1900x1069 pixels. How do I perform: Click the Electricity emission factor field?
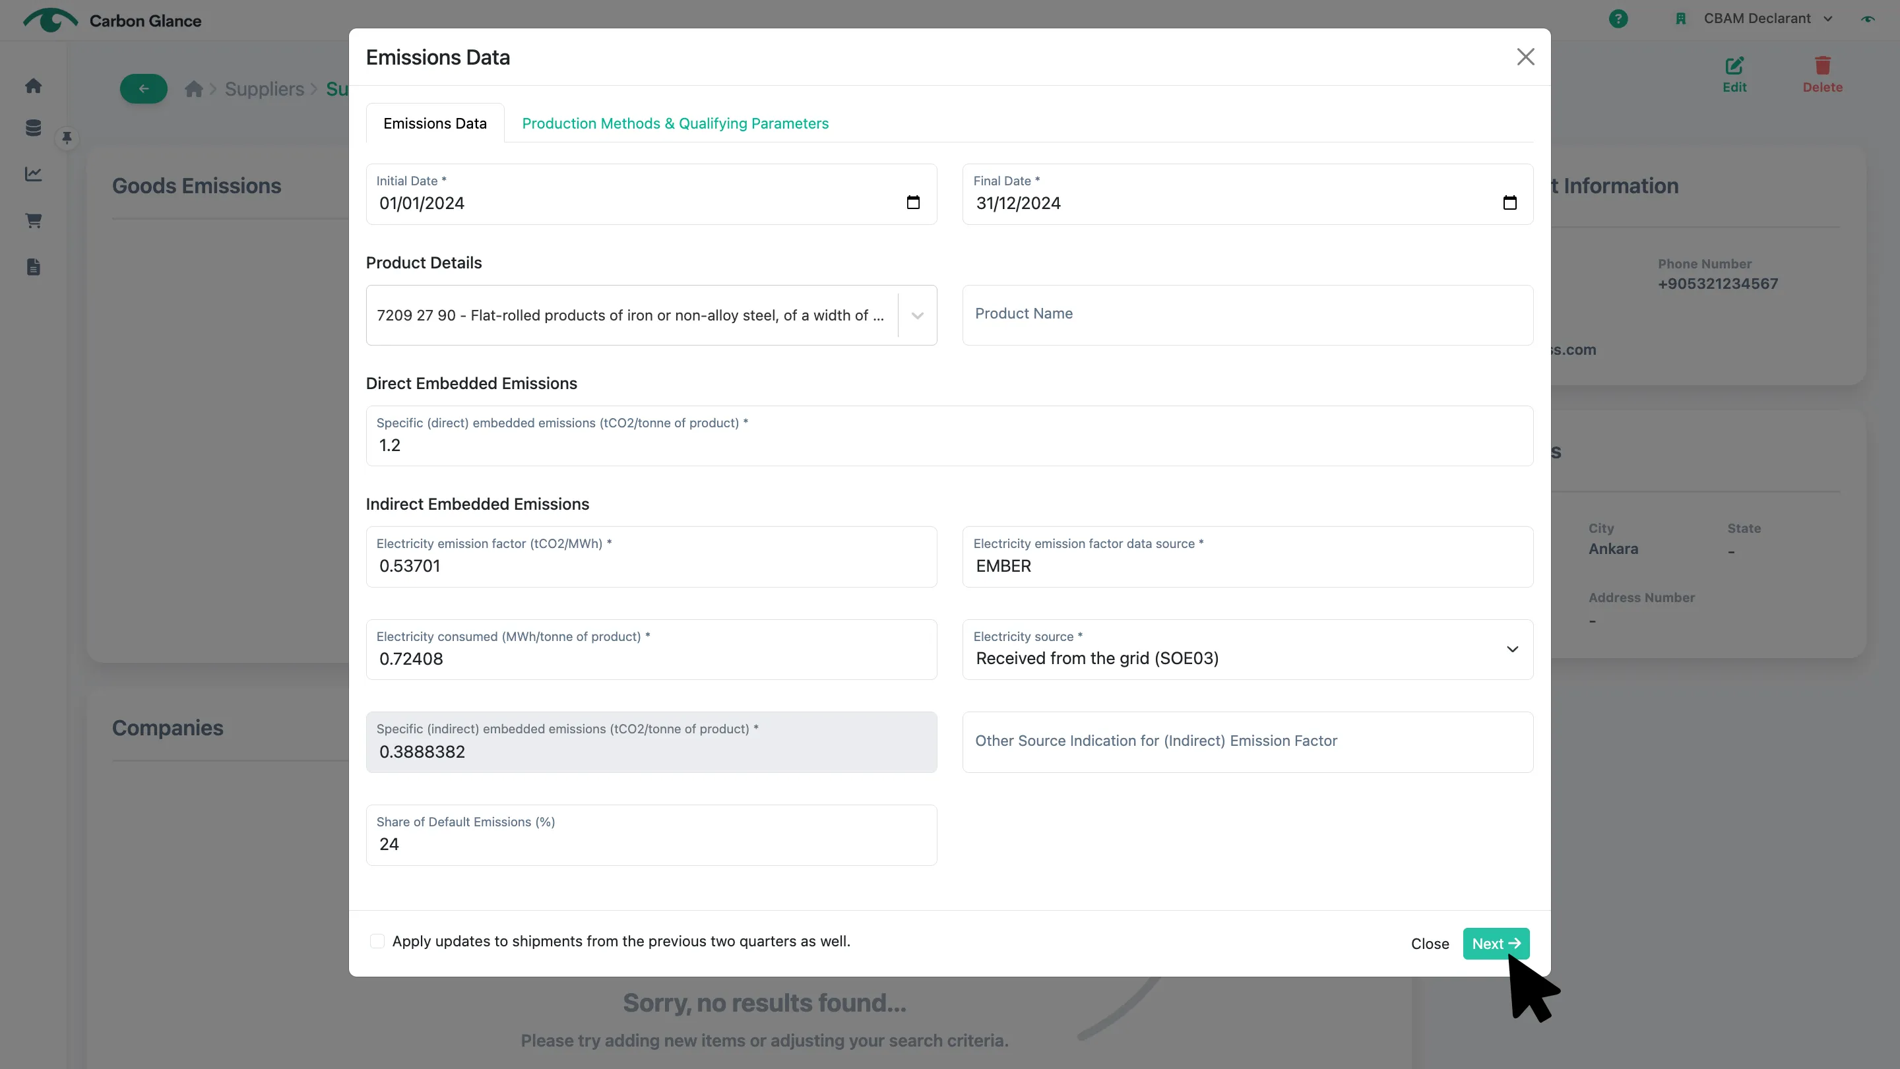point(651,557)
